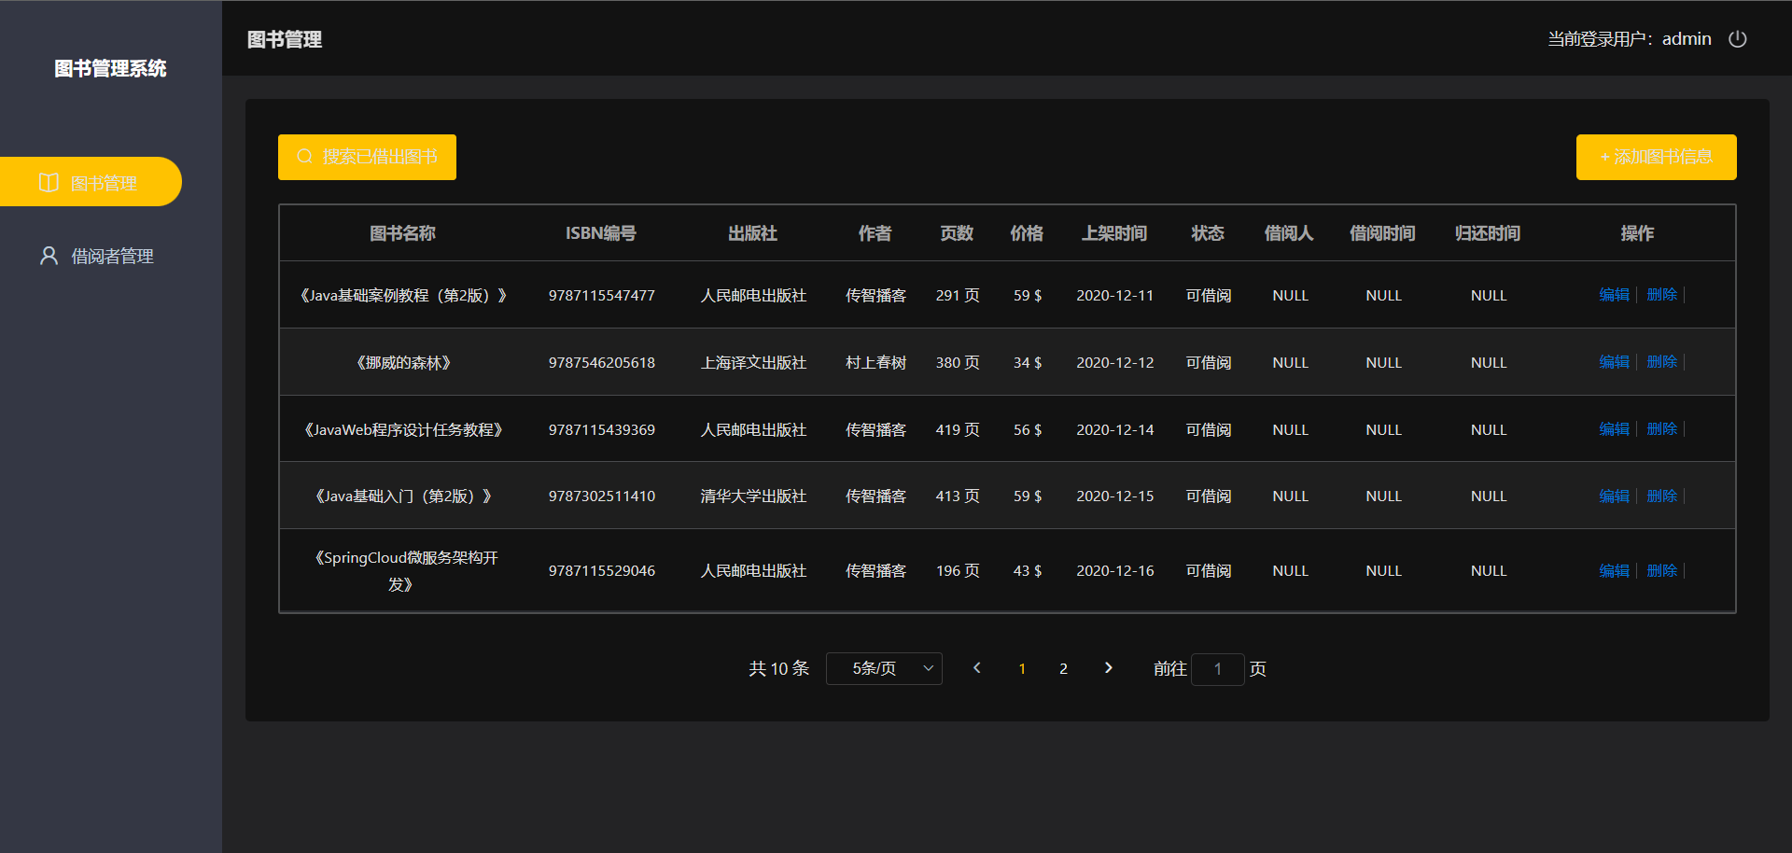Select page 1 in the pagination bar
The height and width of the screenshot is (853, 1792).
click(1022, 668)
